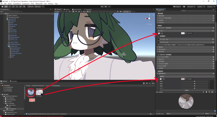Open scene camera settings icon
This screenshot has width=217, height=117.
pyautogui.click(x=120, y=11)
